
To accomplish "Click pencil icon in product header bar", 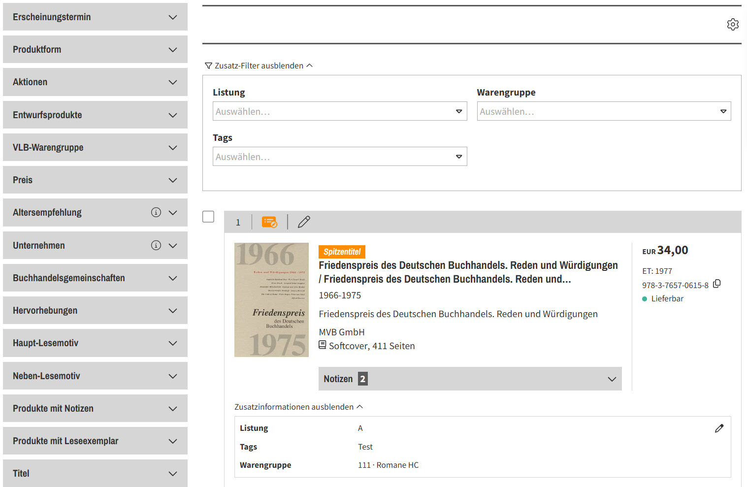I will 304,222.
